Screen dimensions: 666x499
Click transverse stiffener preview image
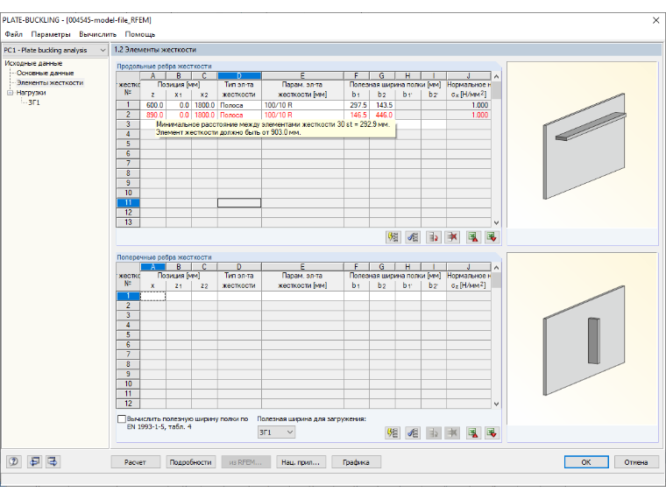pos(583,340)
